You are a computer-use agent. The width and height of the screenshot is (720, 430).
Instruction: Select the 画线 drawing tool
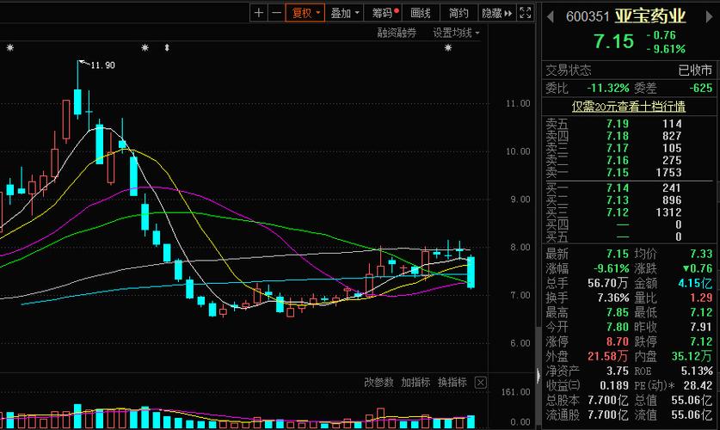421,13
